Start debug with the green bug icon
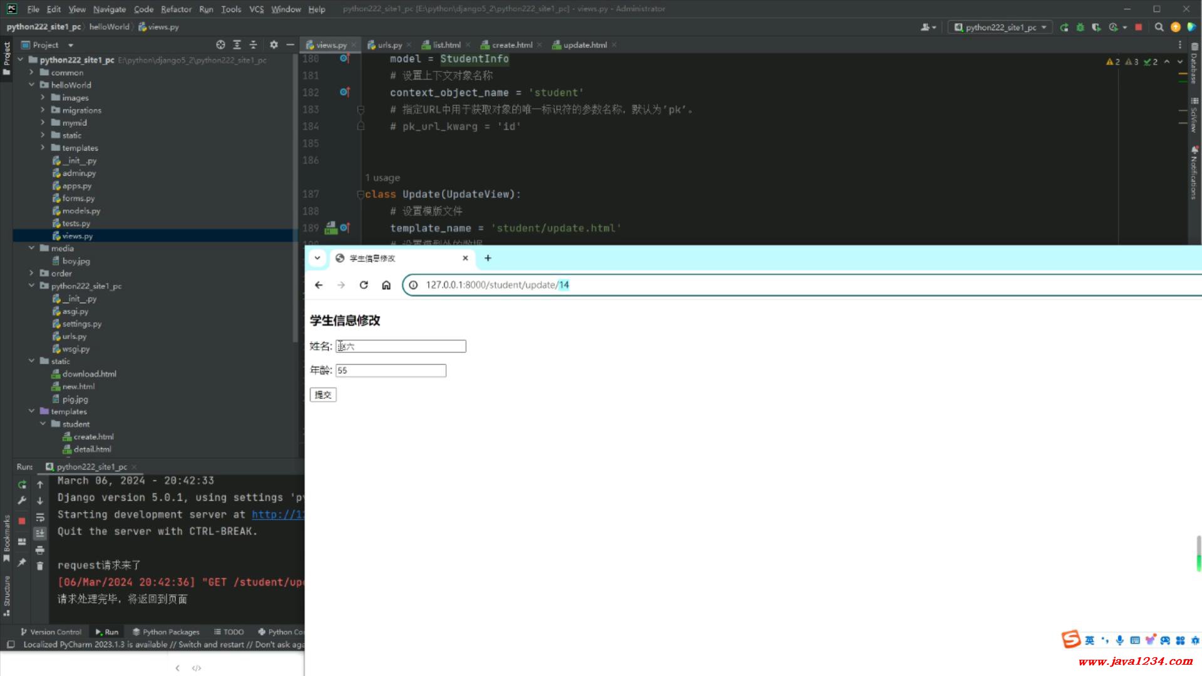This screenshot has height=676, width=1202. (1080, 28)
